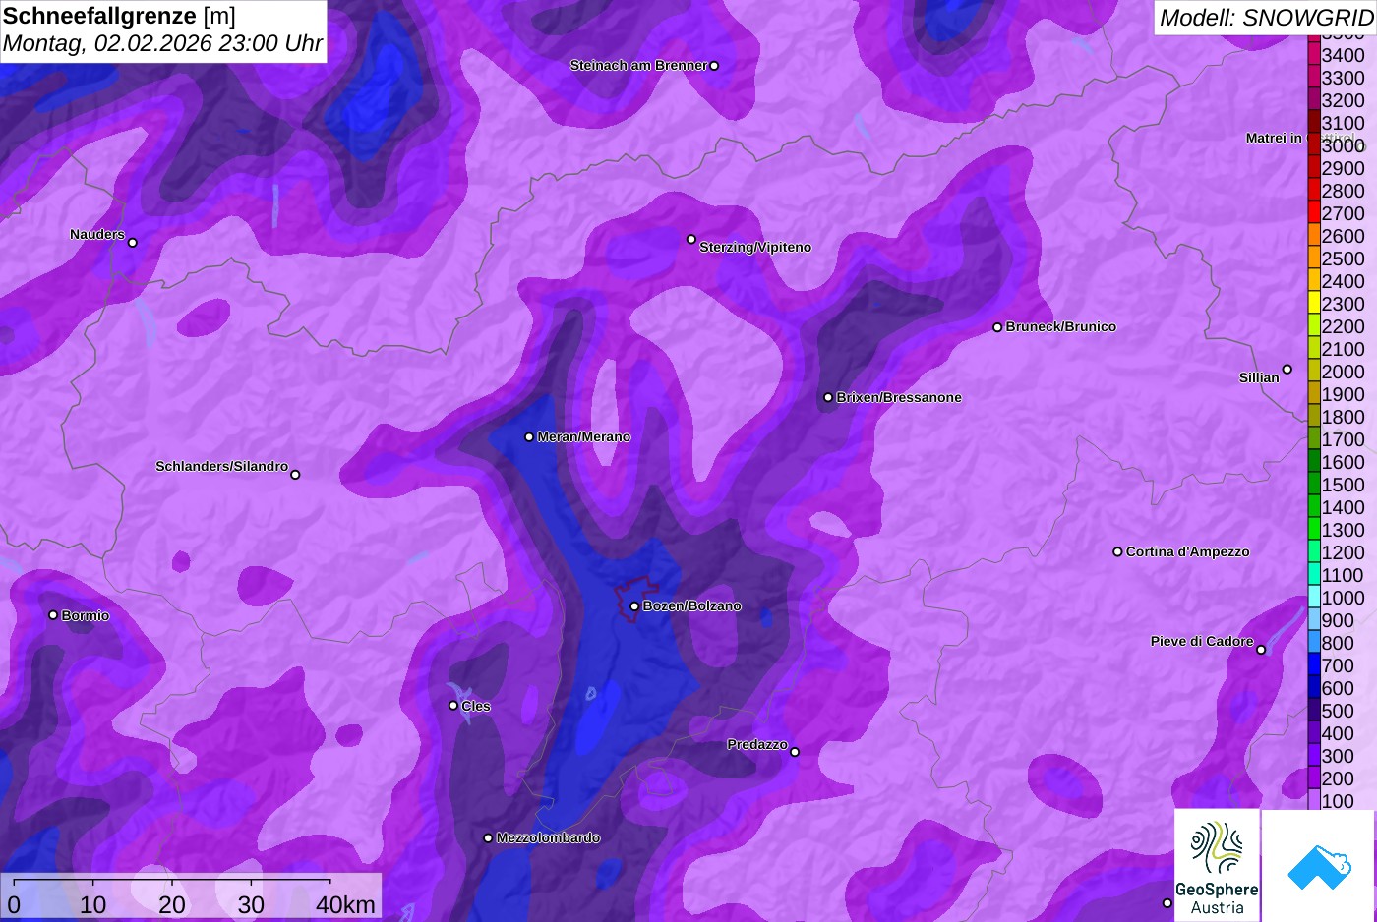Viewport: 1377px width, 922px height.
Task: Click the 'Schneefallgrenze [m]' title
Action: pyautogui.click(x=119, y=16)
